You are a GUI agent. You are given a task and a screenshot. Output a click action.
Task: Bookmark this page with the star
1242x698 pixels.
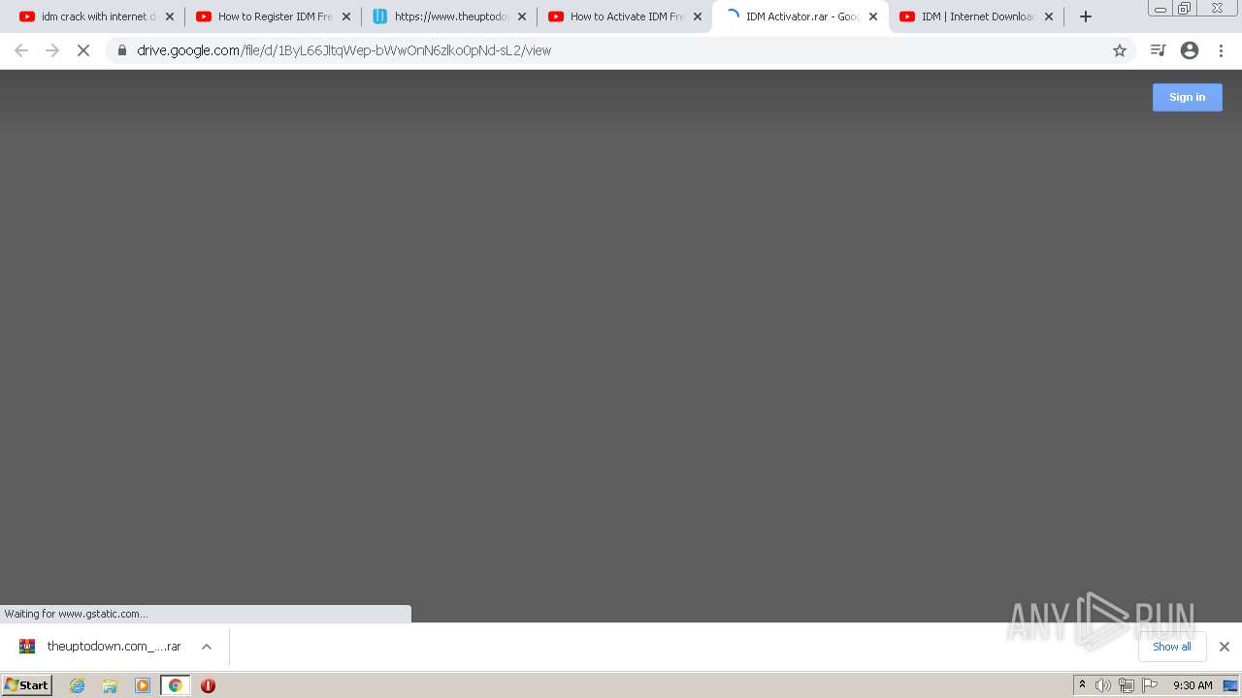(1120, 50)
